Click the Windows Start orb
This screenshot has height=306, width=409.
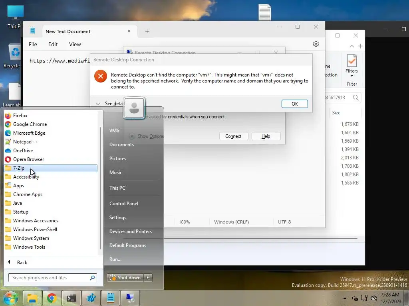pyautogui.click(x=10, y=298)
